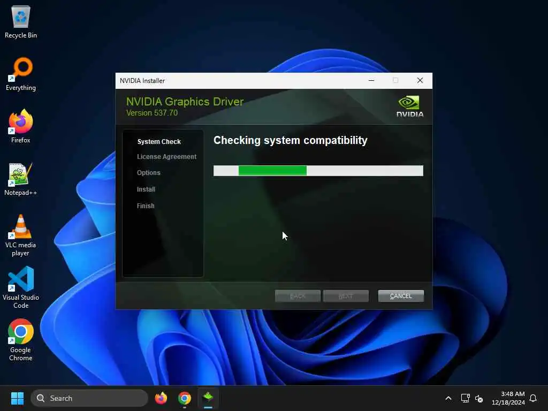Open the Everything search desktop icon

tap(21, 74)
